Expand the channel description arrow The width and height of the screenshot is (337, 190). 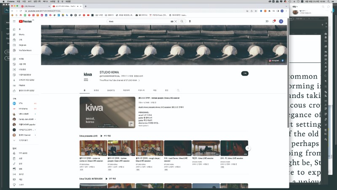139,80
